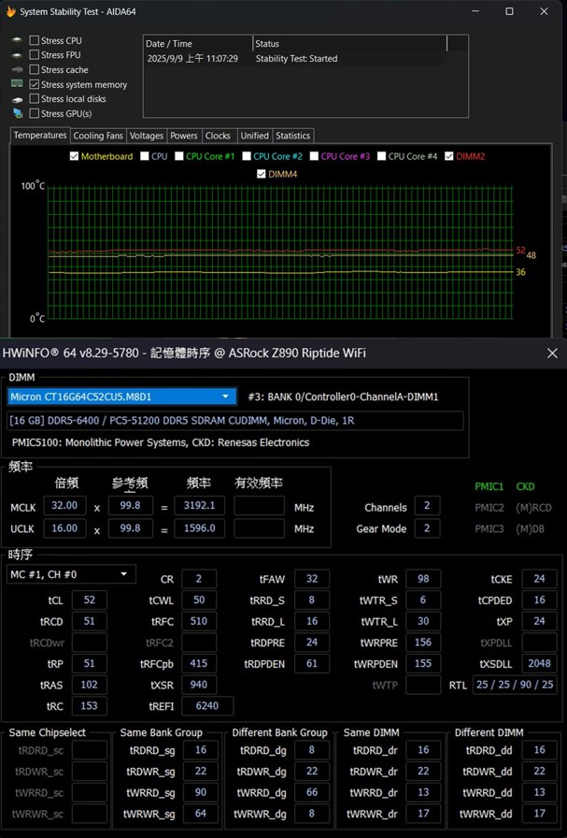
Task: Click the tWRPRE value 156 field
Action: [x=423, y=643]
